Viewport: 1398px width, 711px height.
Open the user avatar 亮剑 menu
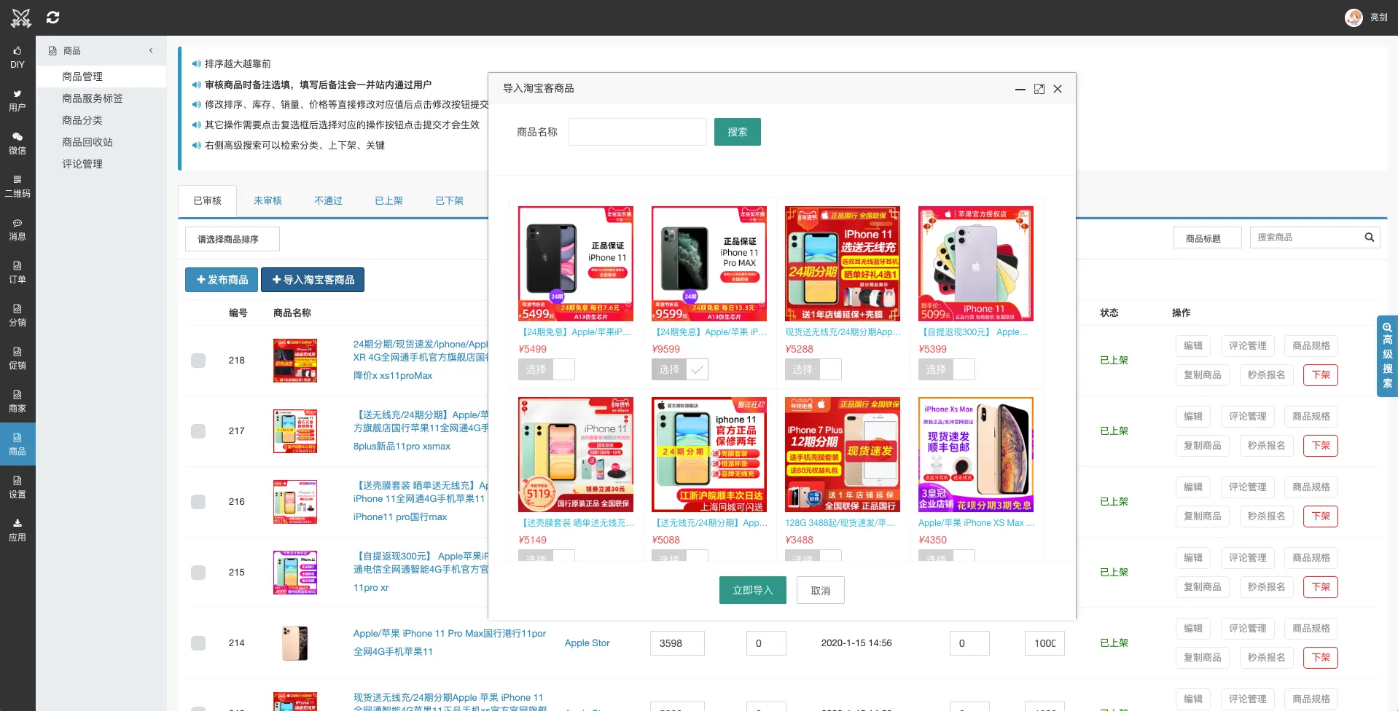tap(1366, 17)
